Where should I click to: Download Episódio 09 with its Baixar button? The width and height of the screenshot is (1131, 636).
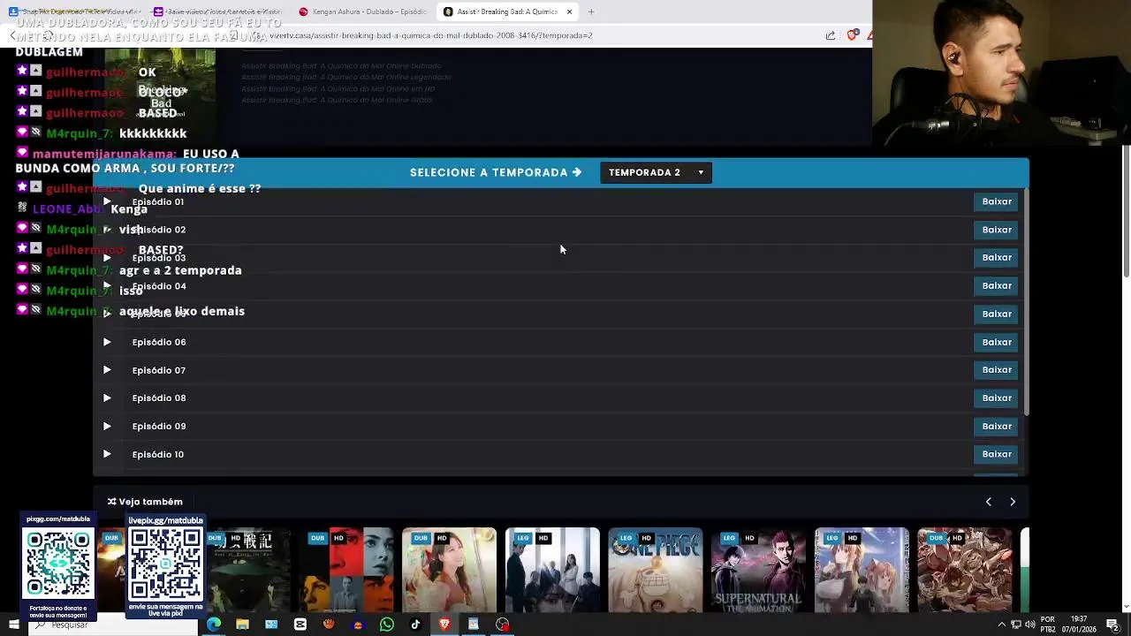[997, 426]
